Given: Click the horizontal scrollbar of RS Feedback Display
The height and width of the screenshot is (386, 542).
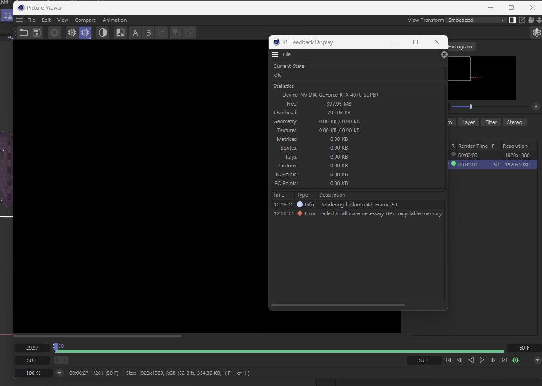Looking at the screenshot, I should point(338,305).
